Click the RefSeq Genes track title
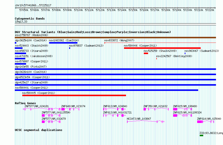This screenshot has width=223, height=145. 25,103
